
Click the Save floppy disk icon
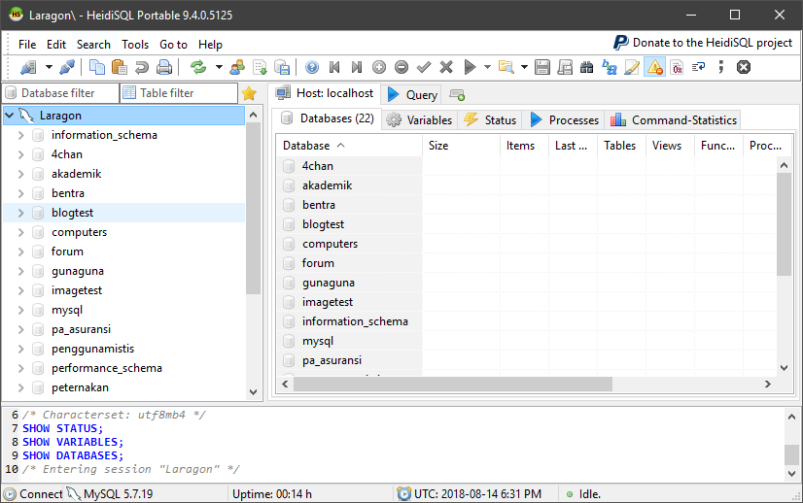(x=541, y=67)
